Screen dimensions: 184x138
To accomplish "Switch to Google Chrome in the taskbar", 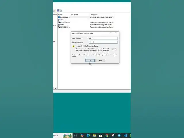I will (107, 135).
